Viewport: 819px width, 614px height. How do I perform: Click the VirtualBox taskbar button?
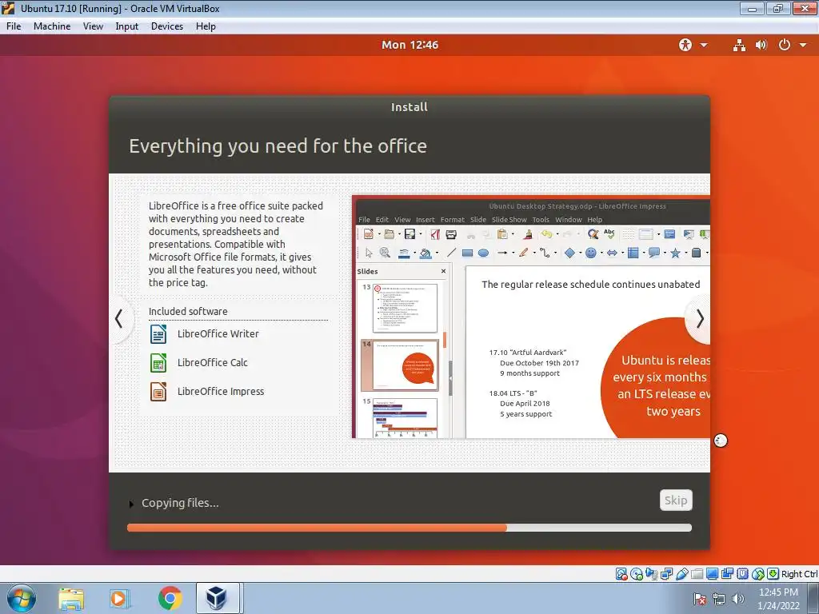(x=218, y=598)
